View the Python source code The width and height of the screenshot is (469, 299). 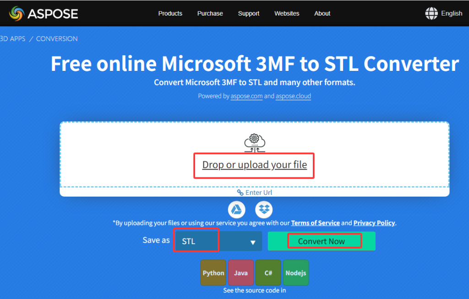pyautogui.click(x=213, y=272)
